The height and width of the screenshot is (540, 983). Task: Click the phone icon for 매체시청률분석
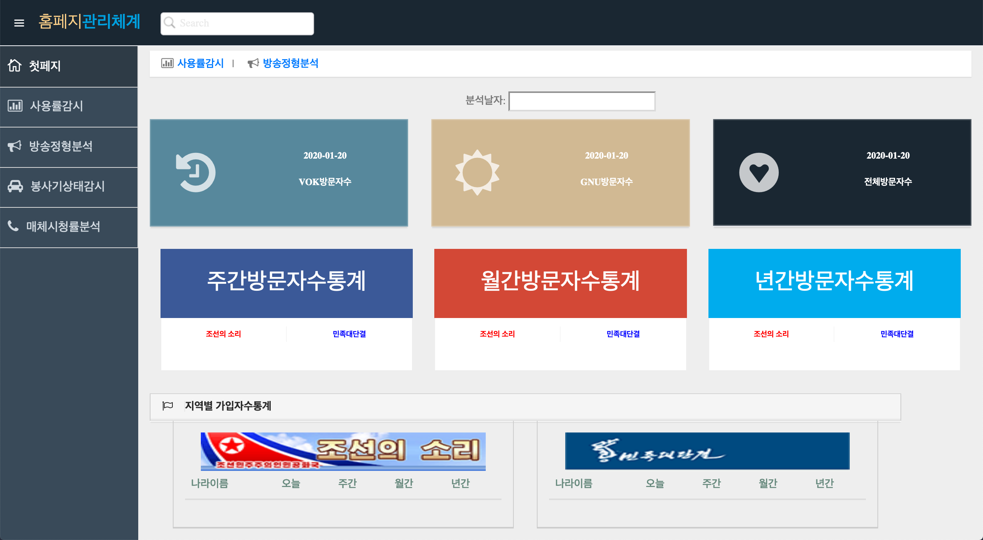tap(13, 226)
